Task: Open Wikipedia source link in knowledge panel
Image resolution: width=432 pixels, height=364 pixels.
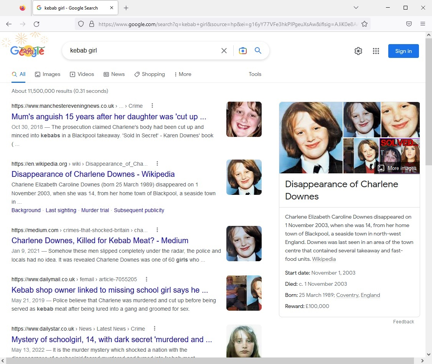Action: pos(324,259)
